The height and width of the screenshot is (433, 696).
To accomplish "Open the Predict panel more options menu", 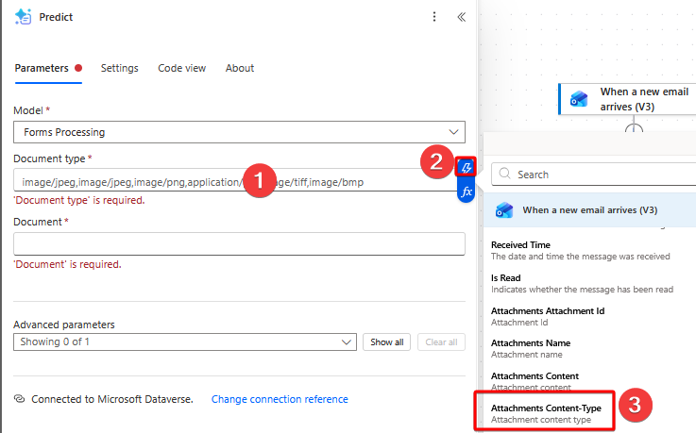I will coord(434,17).
